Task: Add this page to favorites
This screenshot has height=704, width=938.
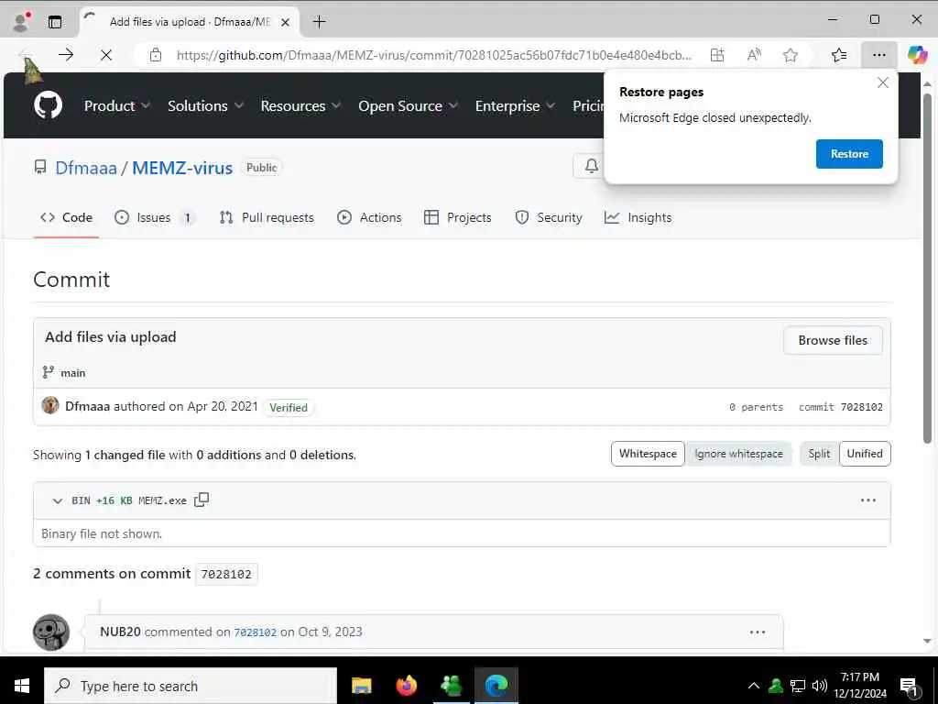Action: click(x=791, y=55)
